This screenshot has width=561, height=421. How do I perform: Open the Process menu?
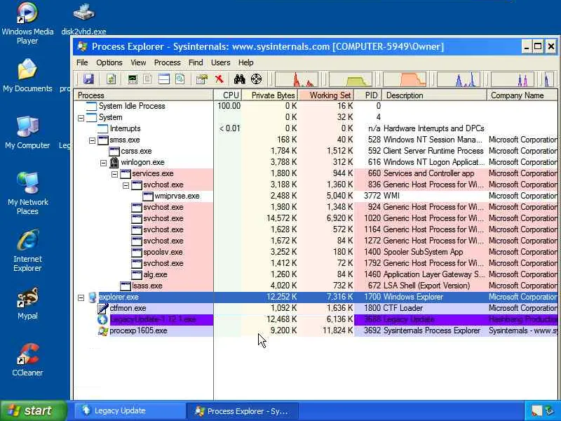pyautogui.click(x=167, y=62)
